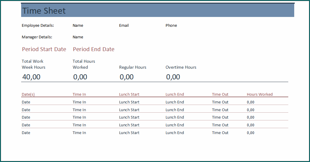Select the Lunch End cell in fifth row
This screenshot has height=162, width=310.
click(175, 133)
